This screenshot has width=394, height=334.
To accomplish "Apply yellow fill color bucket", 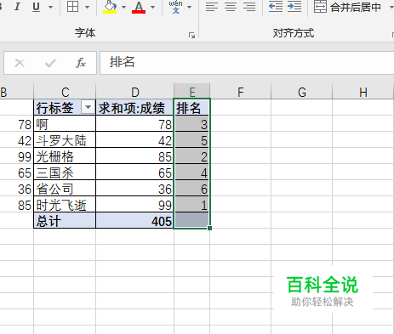I will click(110, 7).
